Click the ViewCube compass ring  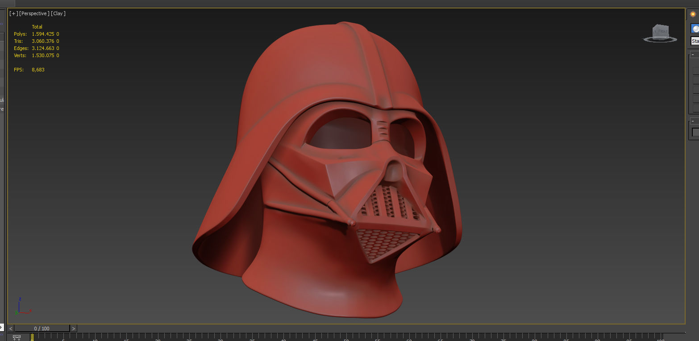tap(660, 40)
